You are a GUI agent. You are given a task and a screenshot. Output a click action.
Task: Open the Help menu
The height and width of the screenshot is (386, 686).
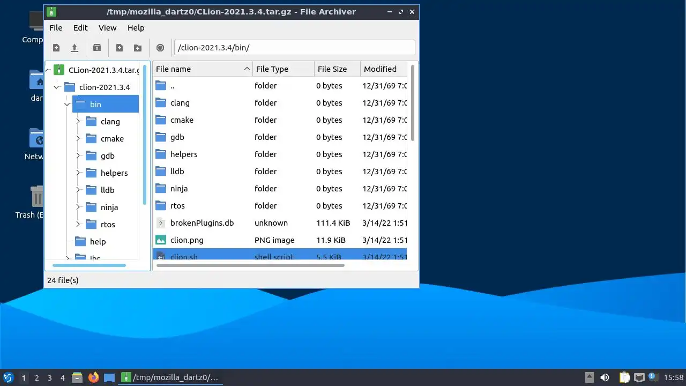(136, 28)
